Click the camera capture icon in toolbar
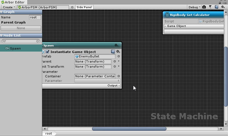 pos(204,7)
